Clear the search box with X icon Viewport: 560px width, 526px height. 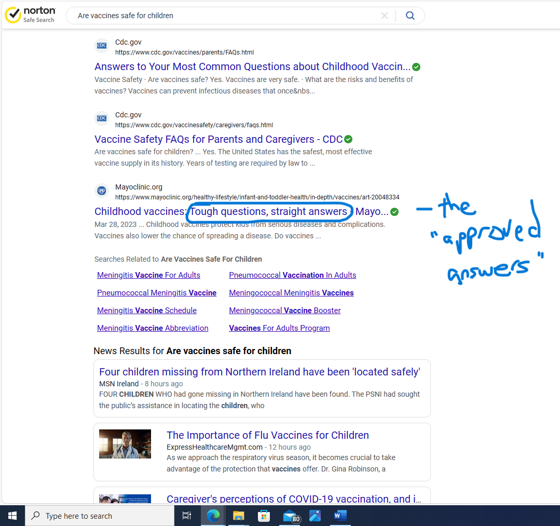384,16
